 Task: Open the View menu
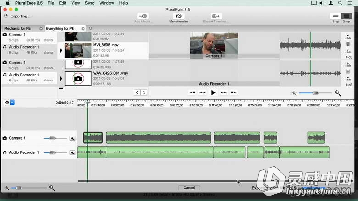pyautogui.click(x=75, y=3)
